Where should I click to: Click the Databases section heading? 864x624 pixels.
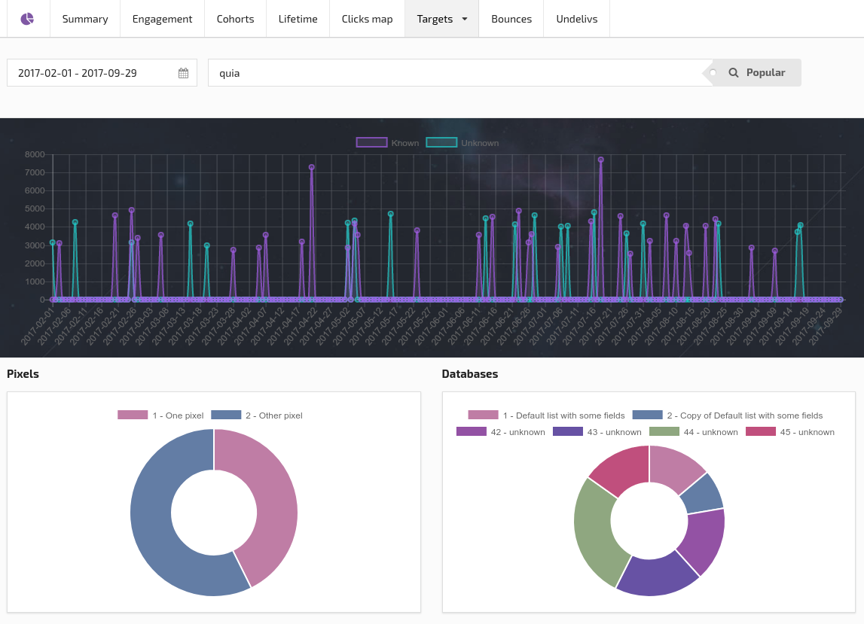click(x=469, y=373)
